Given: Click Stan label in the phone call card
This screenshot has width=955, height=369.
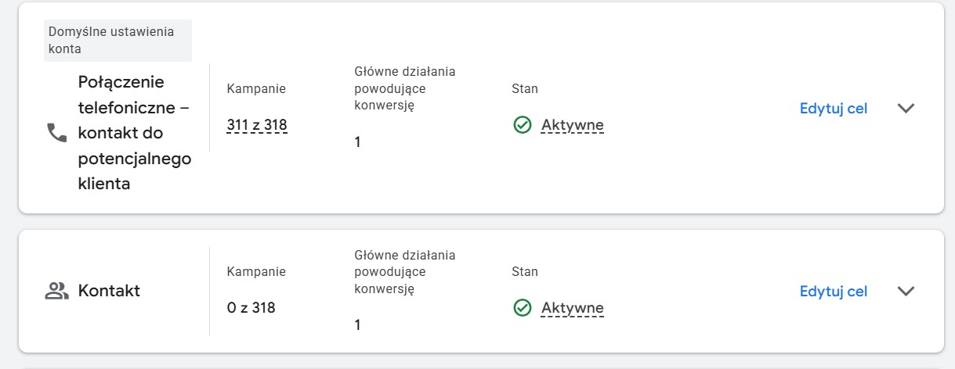Looking at the screenshot, I should 524,89.
